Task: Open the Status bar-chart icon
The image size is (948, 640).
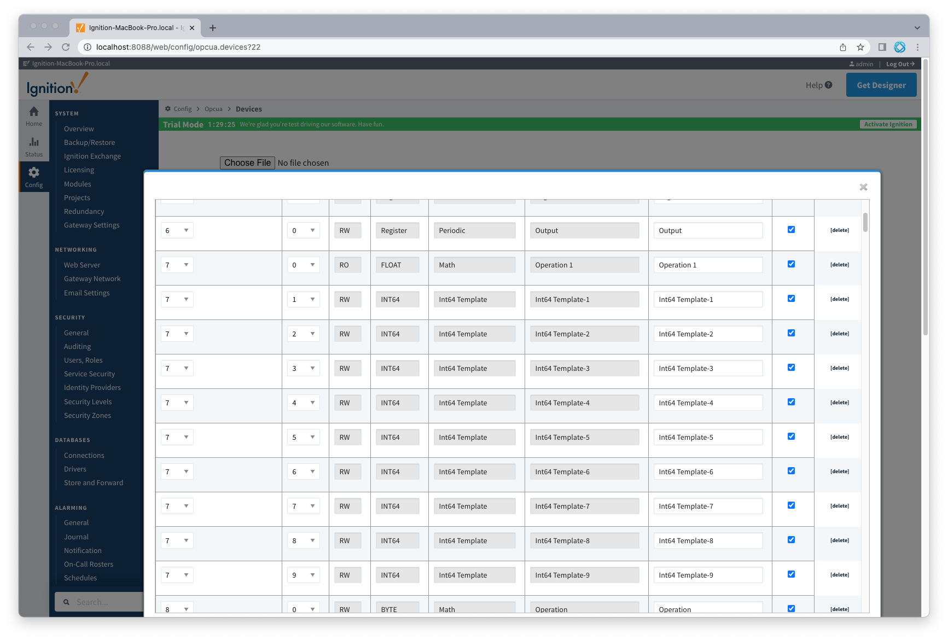Action: coord(34,142)
